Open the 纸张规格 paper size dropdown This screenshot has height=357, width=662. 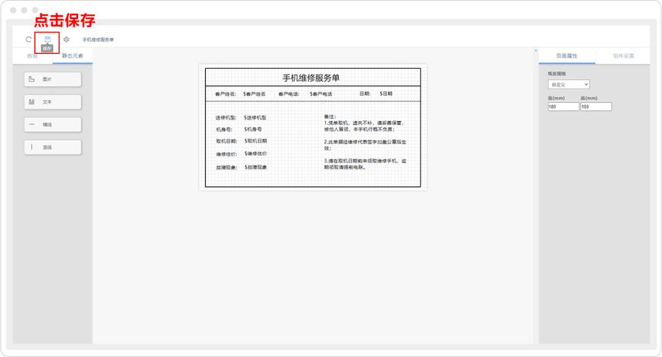tap(570, 84)
